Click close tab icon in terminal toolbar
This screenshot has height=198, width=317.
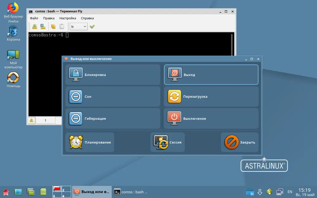point(43,27)
